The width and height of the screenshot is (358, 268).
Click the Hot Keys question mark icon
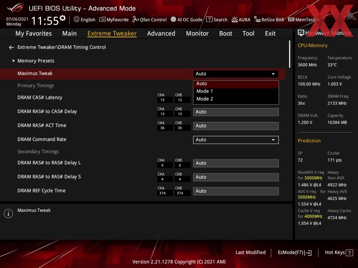pyautogui.click(x=349, y=253)
